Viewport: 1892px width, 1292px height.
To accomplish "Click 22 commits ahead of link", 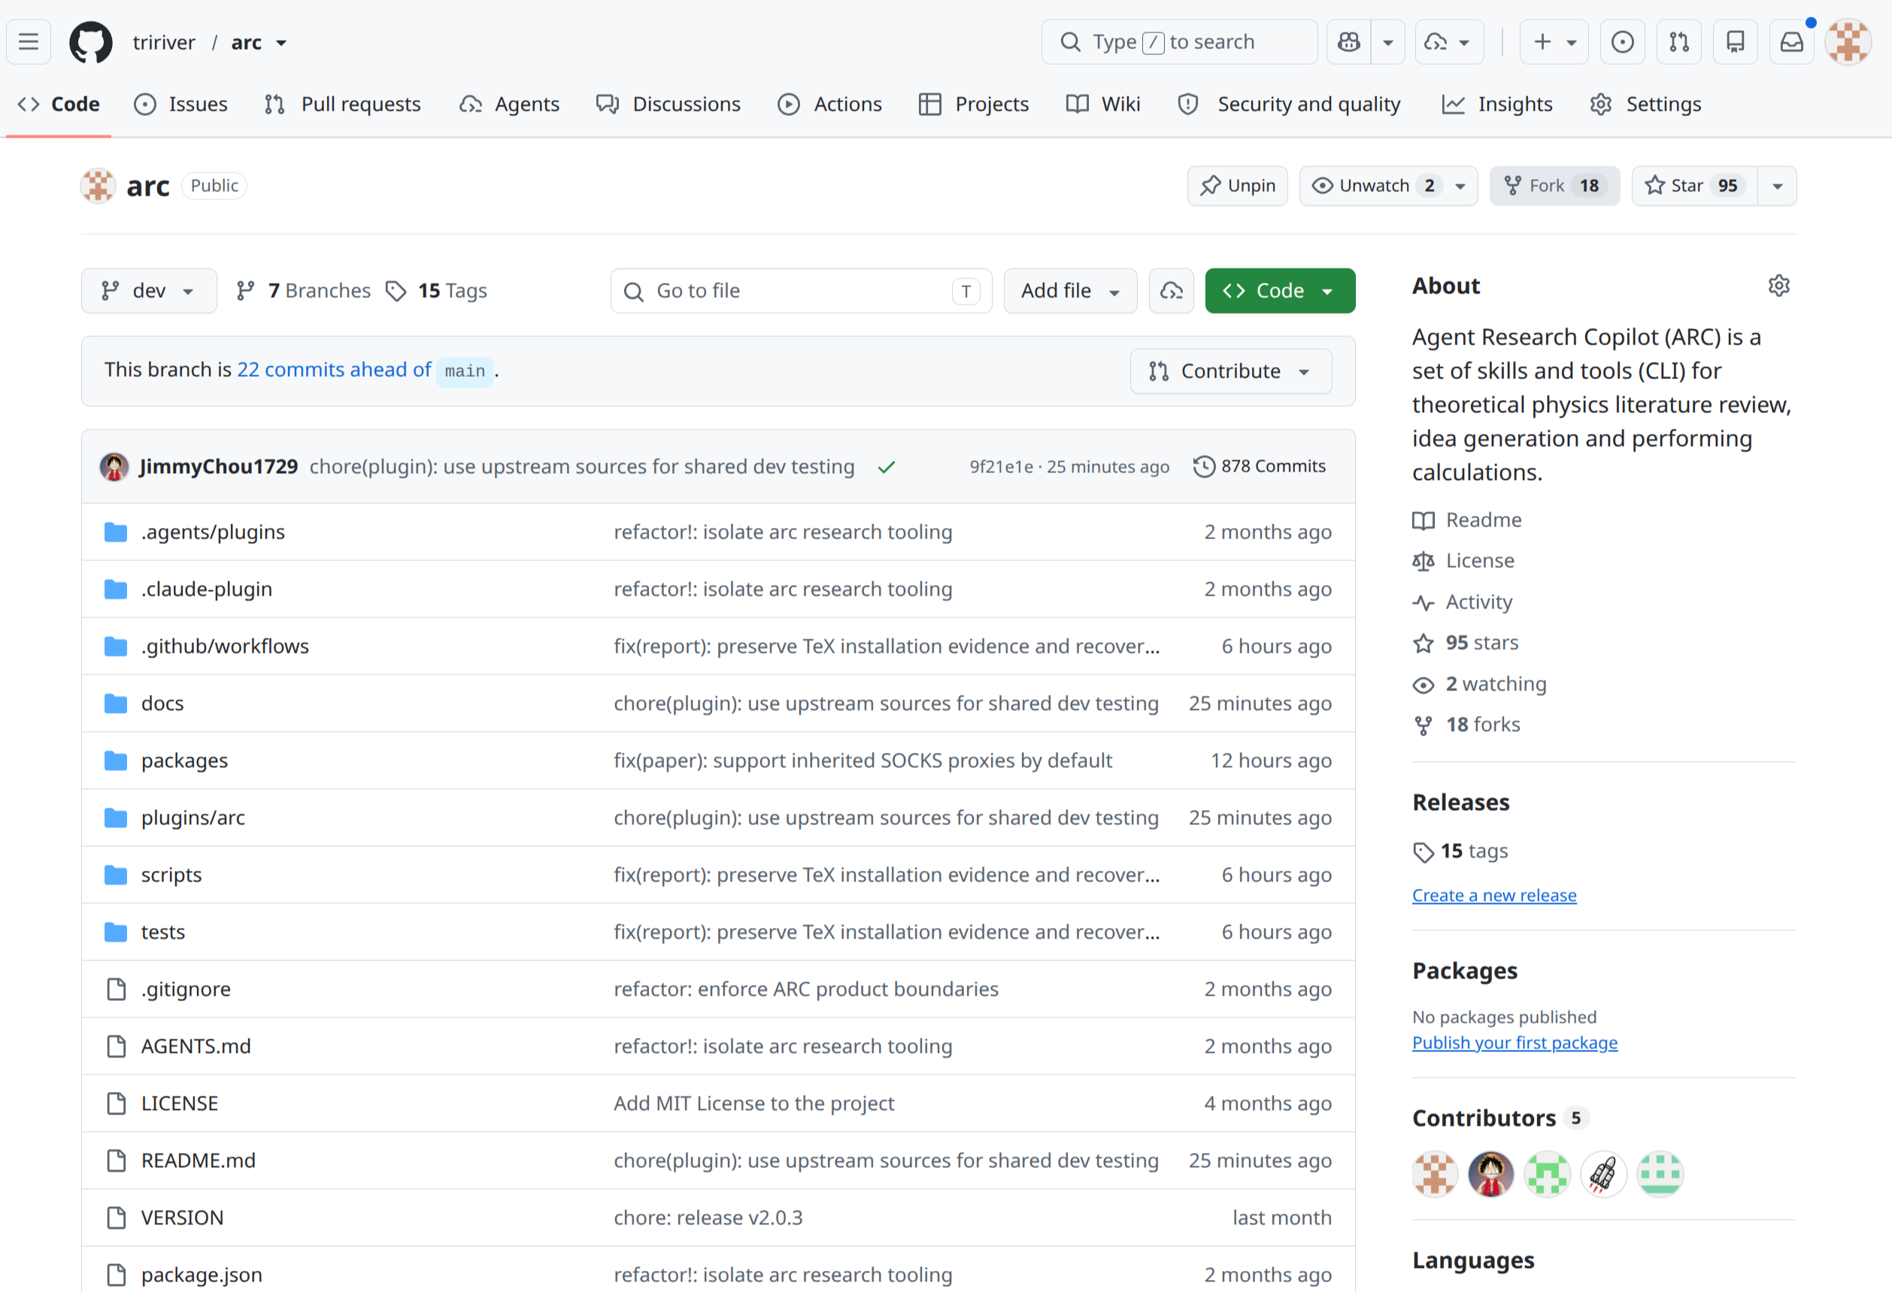I will pyautogui.click(x=334, y=369).
